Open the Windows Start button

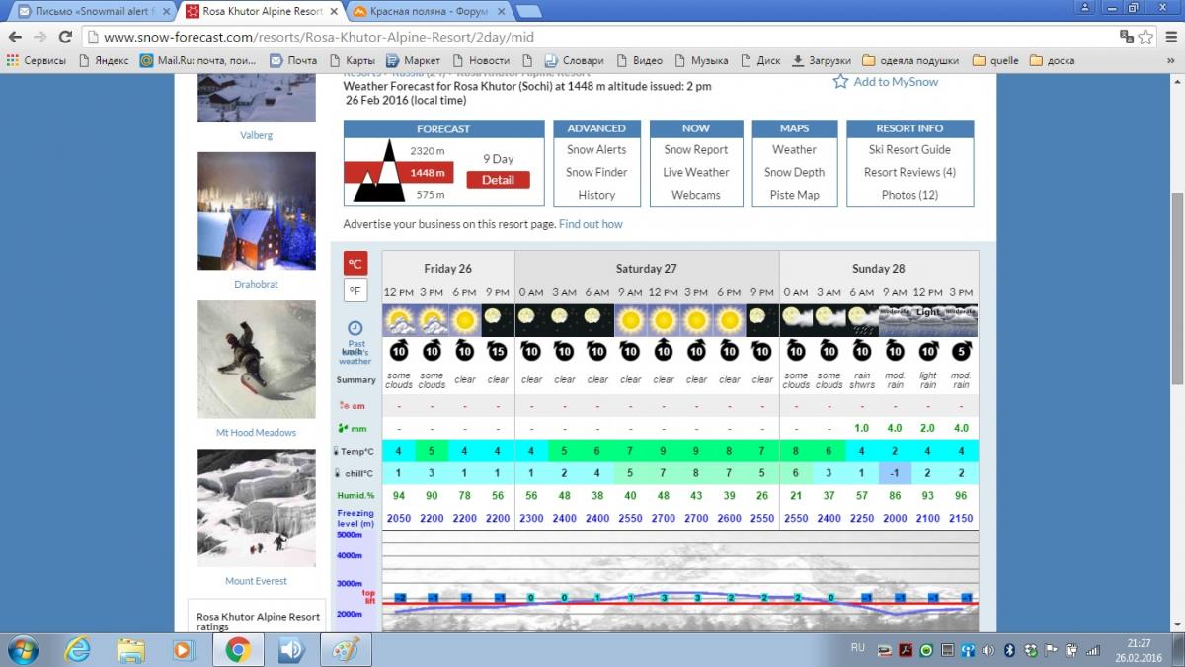pyautogui.click(x=22, y=650)
